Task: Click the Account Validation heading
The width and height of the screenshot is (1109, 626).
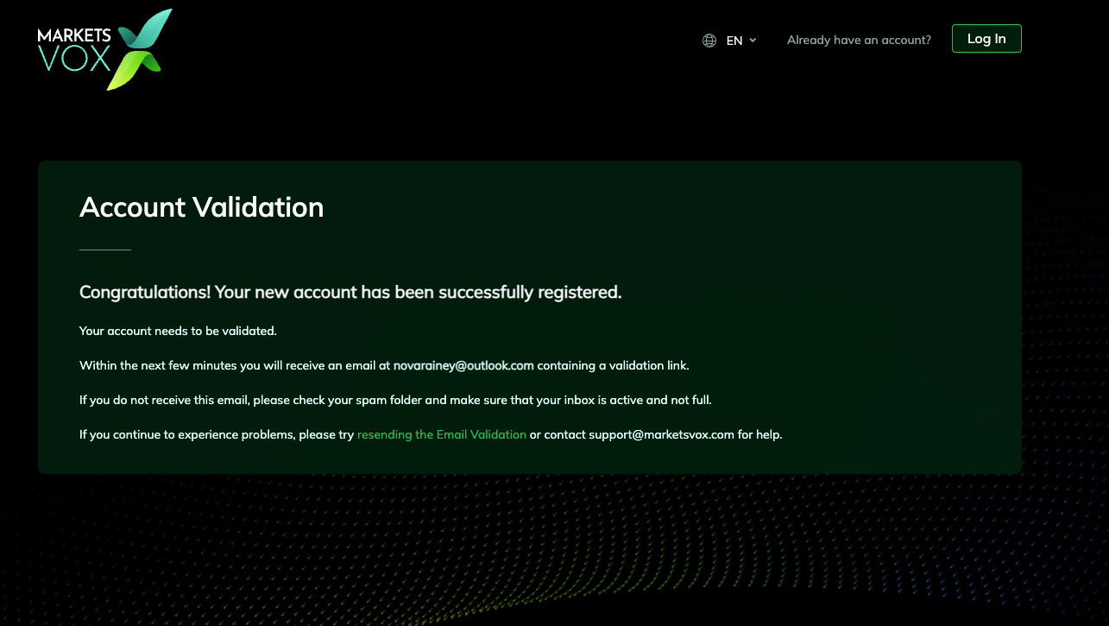Action: (x=202, y=207)
